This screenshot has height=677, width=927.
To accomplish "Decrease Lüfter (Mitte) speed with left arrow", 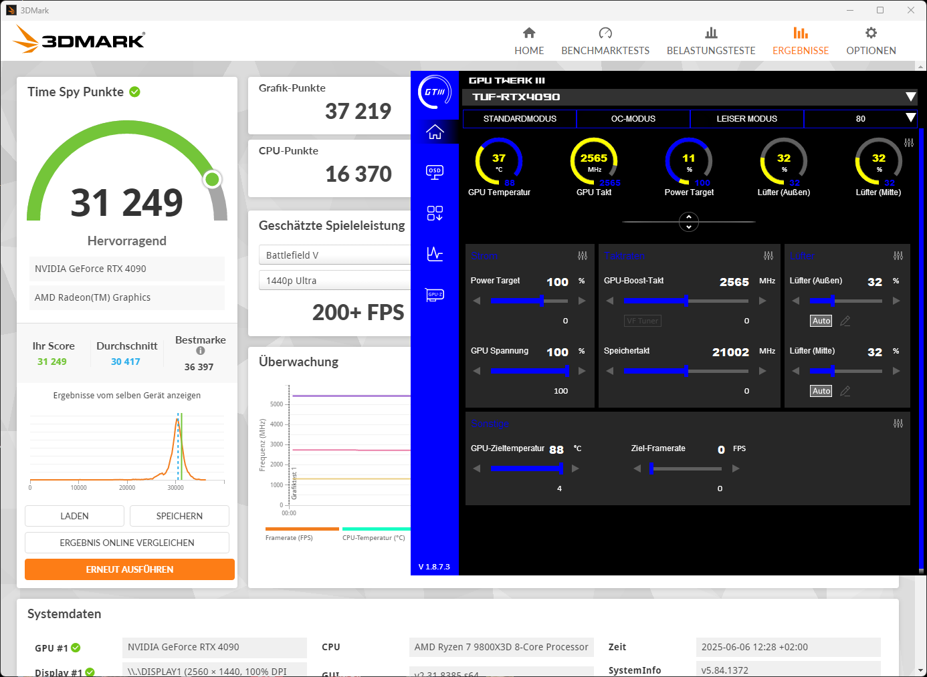I will 796,371.
